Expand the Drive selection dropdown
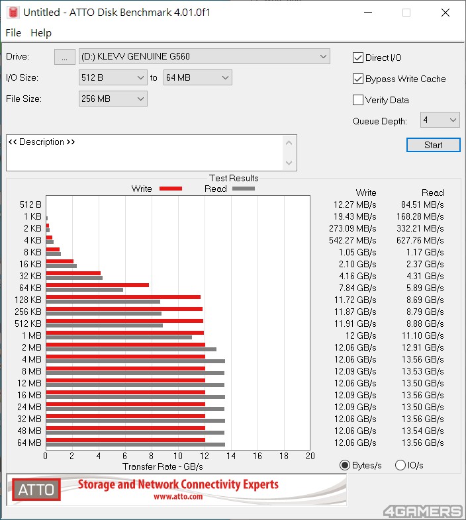Image resolution: width=466 pixels, height=520 pixels. [x=204, y=57]
